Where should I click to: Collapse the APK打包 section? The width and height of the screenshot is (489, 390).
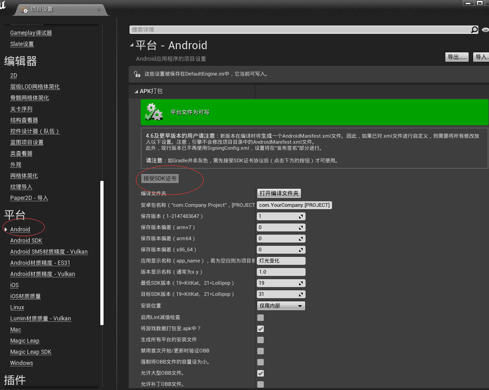136,91
